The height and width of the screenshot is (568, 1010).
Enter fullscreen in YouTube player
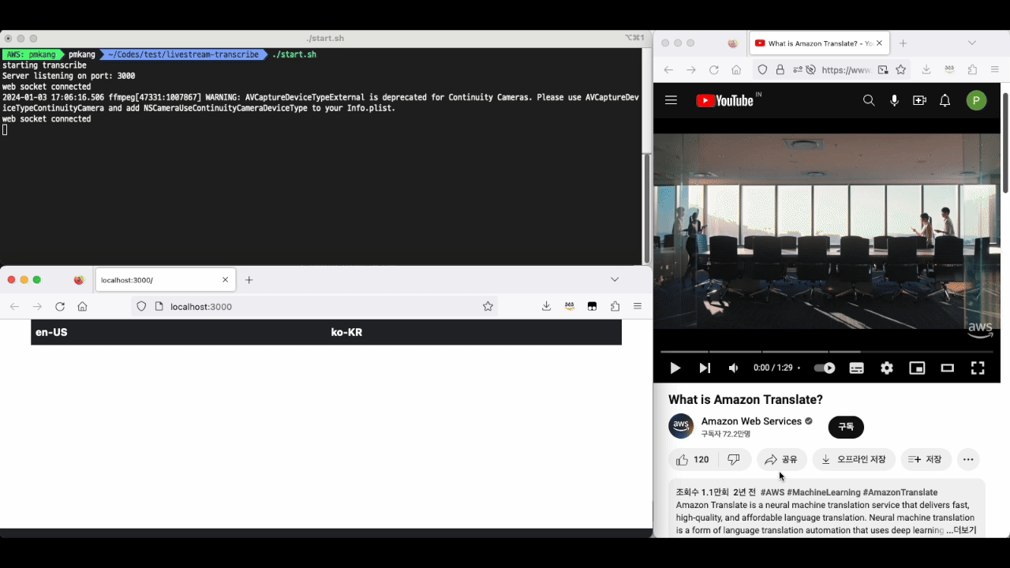978,368
